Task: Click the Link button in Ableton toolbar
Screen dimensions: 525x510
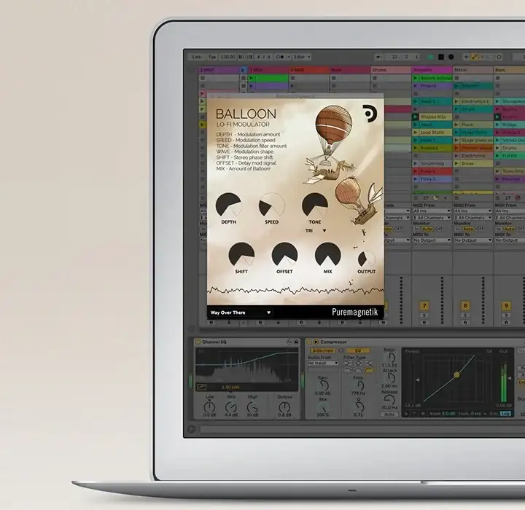Action: pyautogui.click(x=197, y=57)
